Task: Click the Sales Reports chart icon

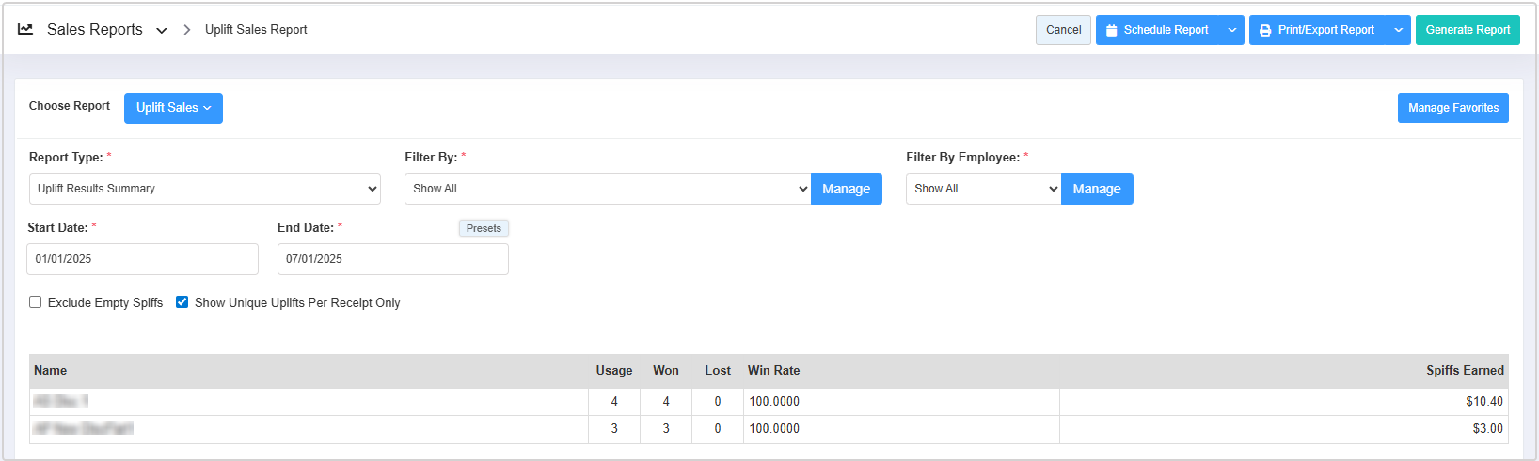Action: (25, 29)
